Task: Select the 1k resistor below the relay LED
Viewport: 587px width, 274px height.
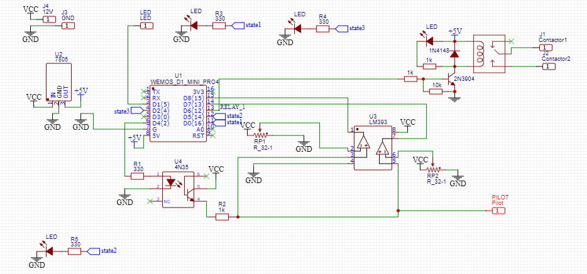Action: [429, 66]
